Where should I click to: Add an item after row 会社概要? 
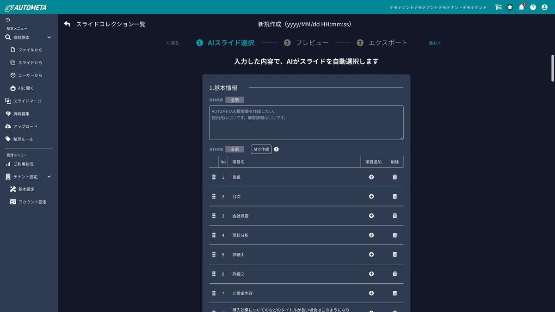pyautogui.click(x=371, y=216)
